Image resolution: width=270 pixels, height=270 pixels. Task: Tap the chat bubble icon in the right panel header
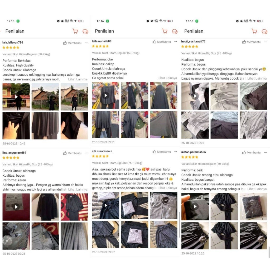coord(264,31)
